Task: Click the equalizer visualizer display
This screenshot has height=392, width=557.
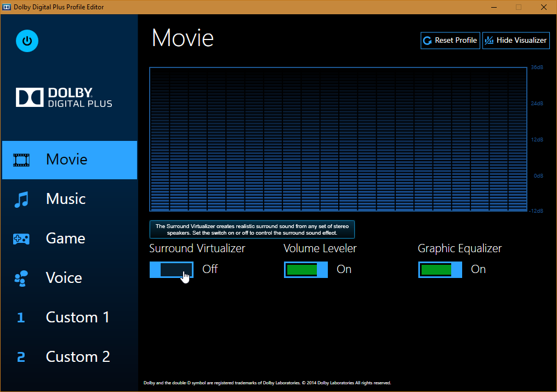Action: 338,139
